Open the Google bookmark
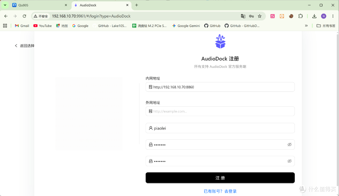This screenshot has height=196, width=339. coord(80,26)
